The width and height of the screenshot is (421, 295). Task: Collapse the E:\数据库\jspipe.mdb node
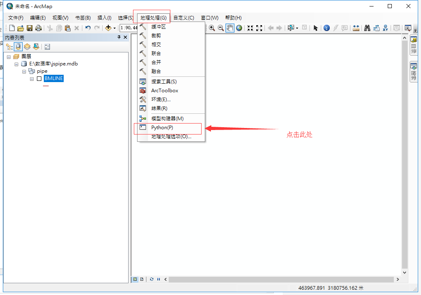pyautogui.click(x=16, y=64)
